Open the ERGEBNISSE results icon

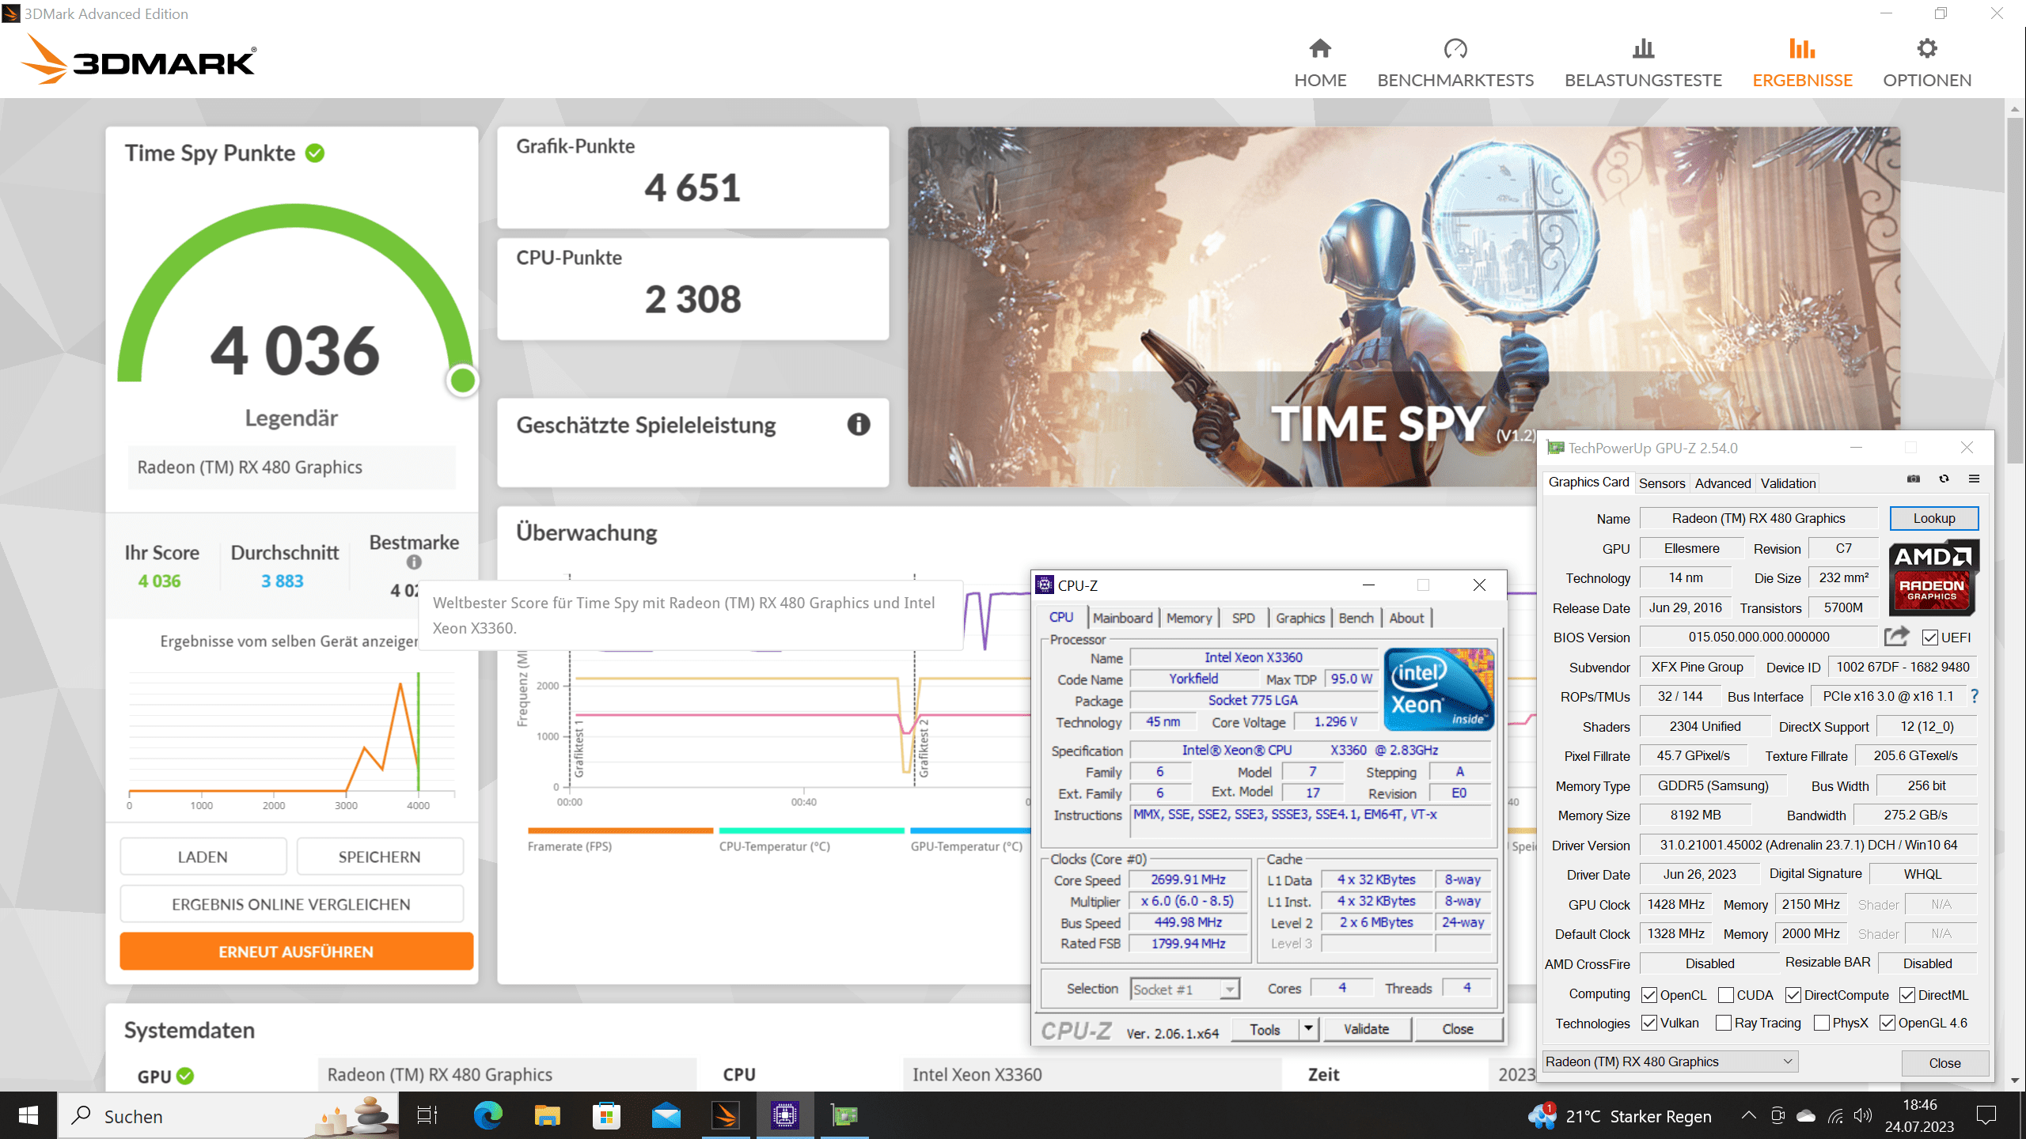(1802, 49)
